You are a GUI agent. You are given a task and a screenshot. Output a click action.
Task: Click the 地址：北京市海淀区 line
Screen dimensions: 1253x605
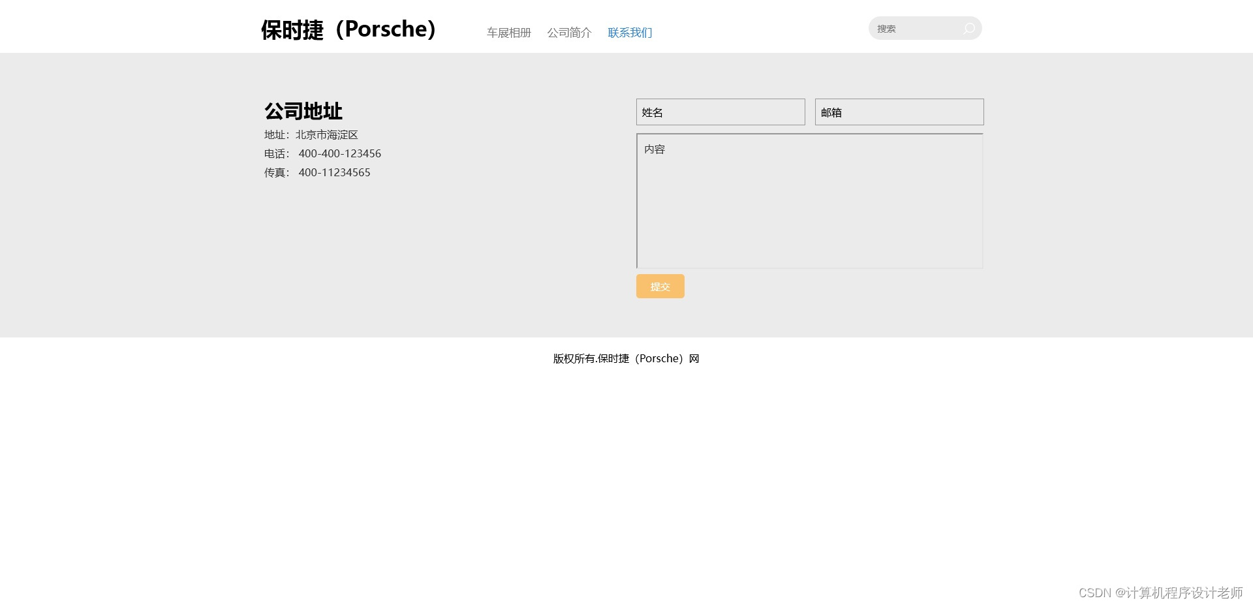pos(311,135)
